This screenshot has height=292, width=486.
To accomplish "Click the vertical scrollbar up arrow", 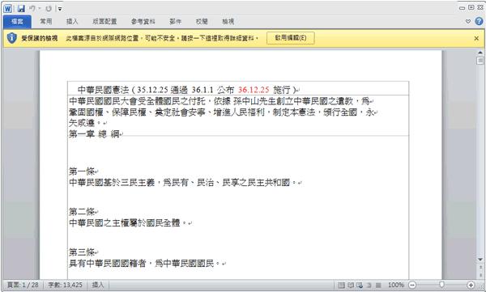I will (480, 53).
